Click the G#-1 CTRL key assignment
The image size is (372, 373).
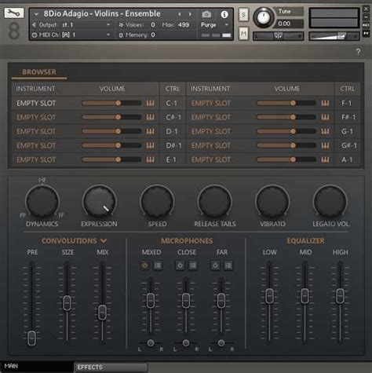(348, 145)
